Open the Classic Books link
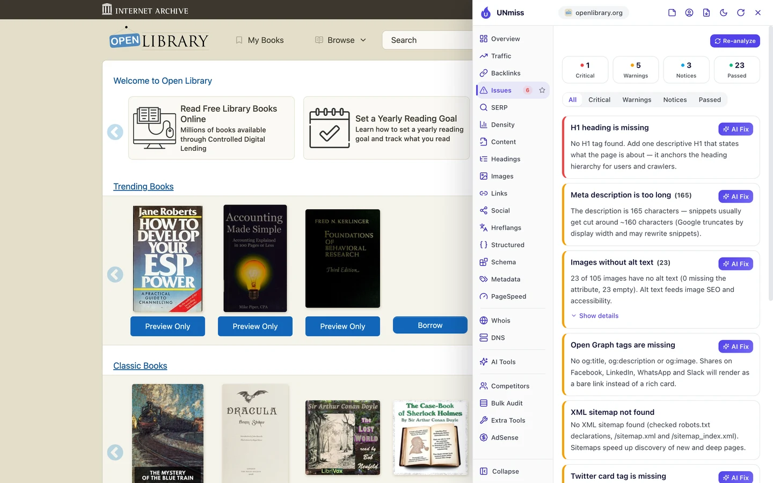This screenshot has width=773, height=483. [x=140, y=365]
